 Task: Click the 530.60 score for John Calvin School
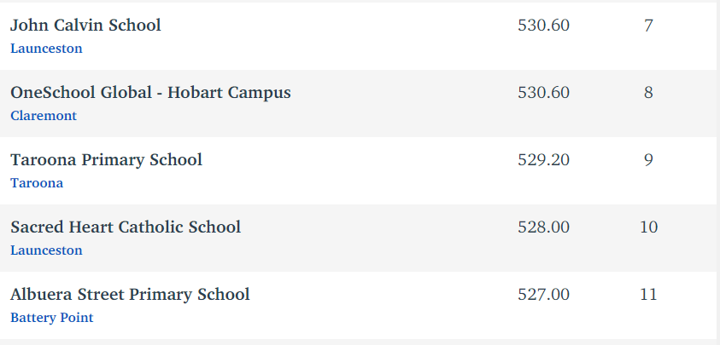pos(544,26)
